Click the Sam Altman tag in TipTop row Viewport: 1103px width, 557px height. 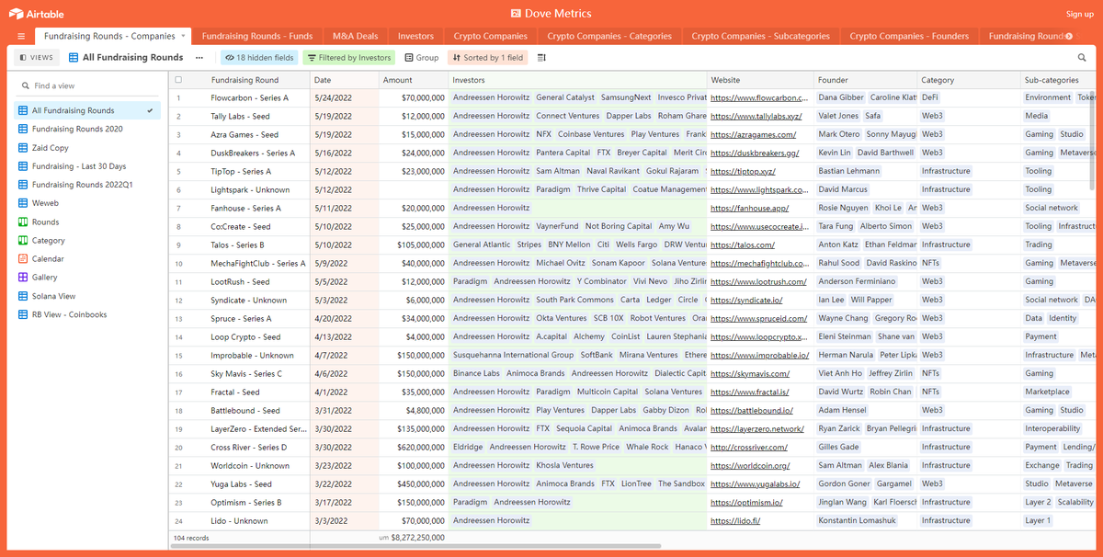click(x=557, y=171)
